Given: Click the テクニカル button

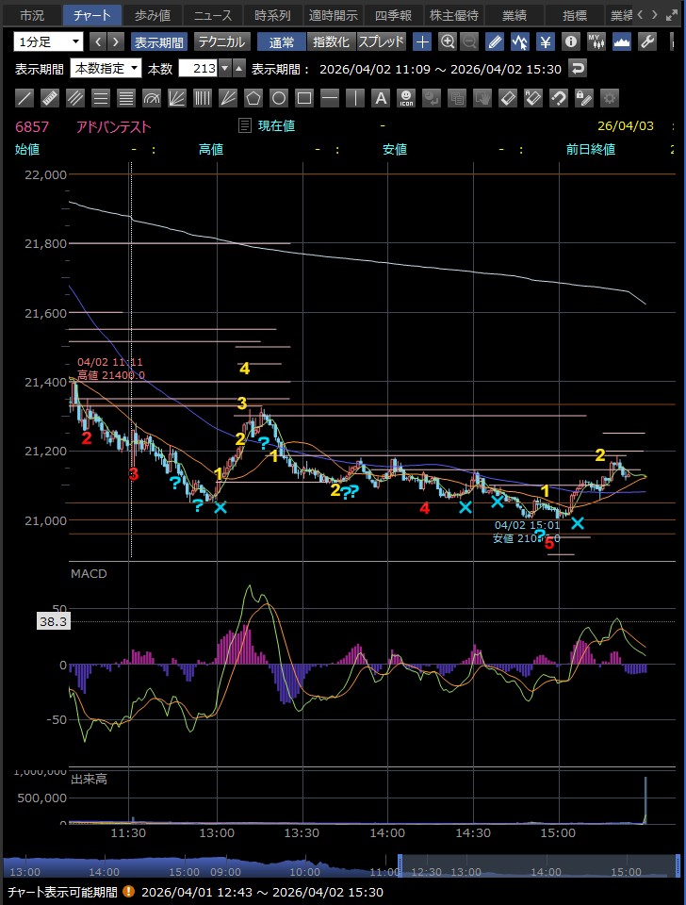Looking at the screenshot, I should [x=221, y=41].
